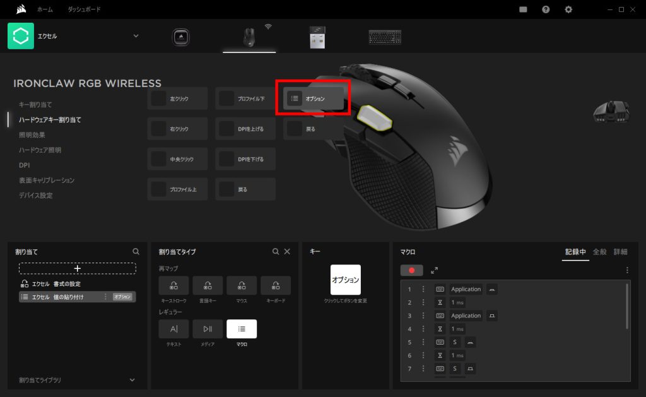Click the white オプション key to change button

345,280
